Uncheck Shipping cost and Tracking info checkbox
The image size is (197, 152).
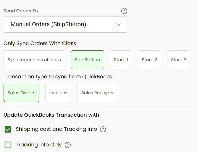(8, 129)
